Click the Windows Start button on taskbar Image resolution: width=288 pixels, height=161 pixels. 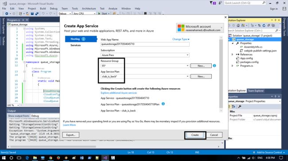[4, 158]
